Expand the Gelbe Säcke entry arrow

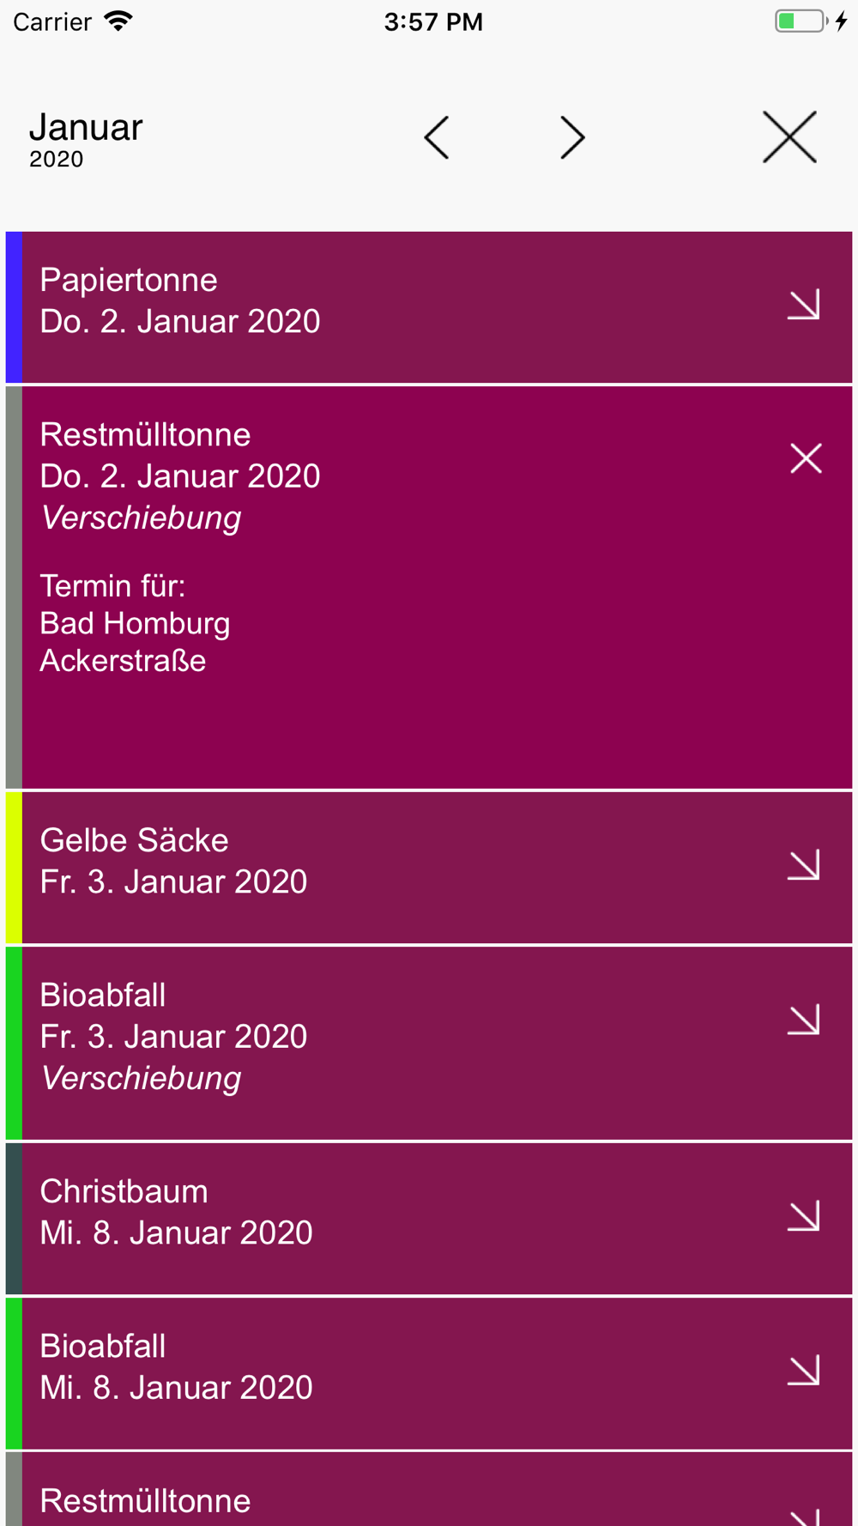[804, 865]
